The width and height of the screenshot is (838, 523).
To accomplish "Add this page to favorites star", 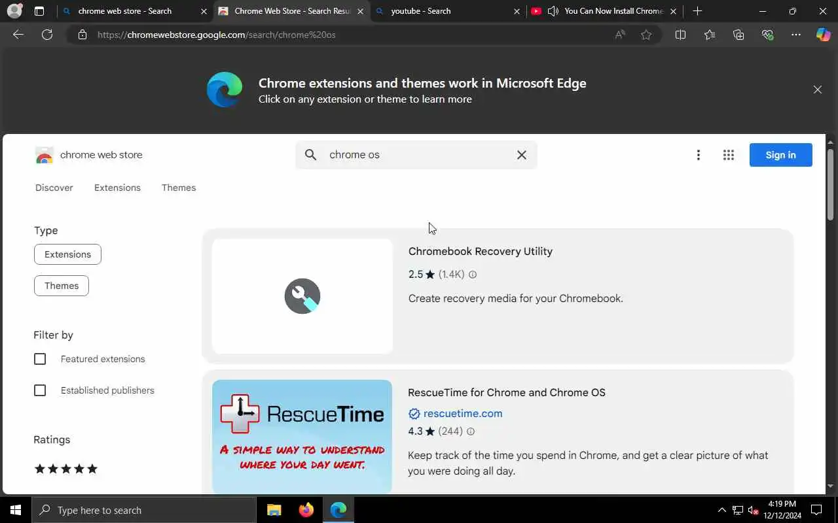I will point(646,35).
